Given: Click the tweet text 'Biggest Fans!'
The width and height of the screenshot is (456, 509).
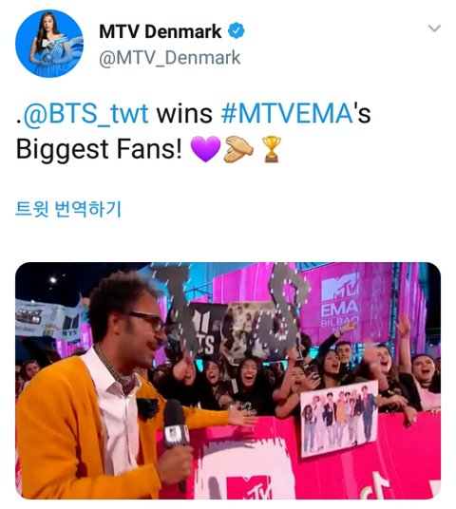Looking at the screenshot, I should pyautogui.click(x=99, y=149).
